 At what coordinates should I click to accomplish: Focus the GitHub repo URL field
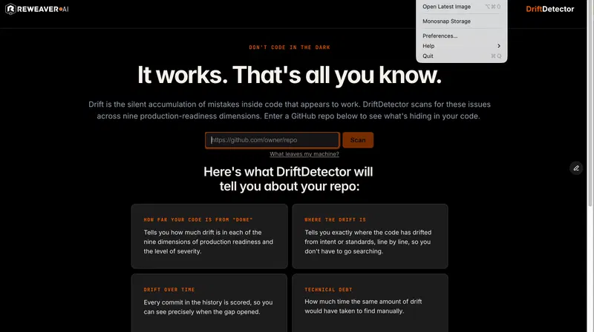pyautogui.click(x=272, y=140)
